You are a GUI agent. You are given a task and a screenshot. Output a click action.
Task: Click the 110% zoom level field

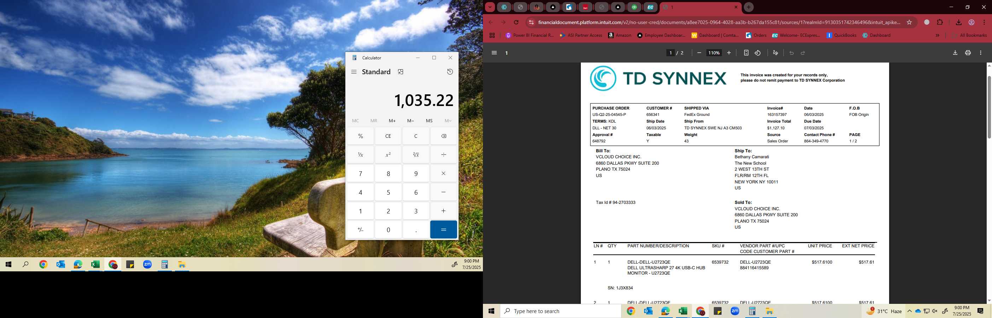coord(713,53)
